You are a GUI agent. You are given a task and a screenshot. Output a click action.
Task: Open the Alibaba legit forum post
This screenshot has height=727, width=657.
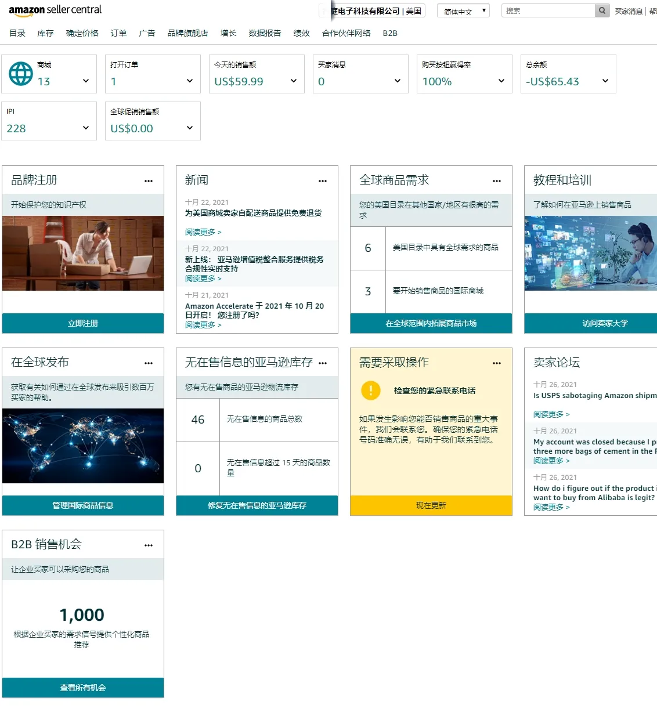click(595, 493)
